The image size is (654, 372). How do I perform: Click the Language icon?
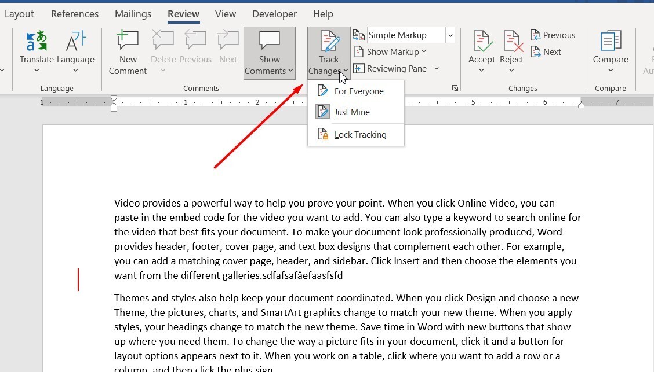75,43
